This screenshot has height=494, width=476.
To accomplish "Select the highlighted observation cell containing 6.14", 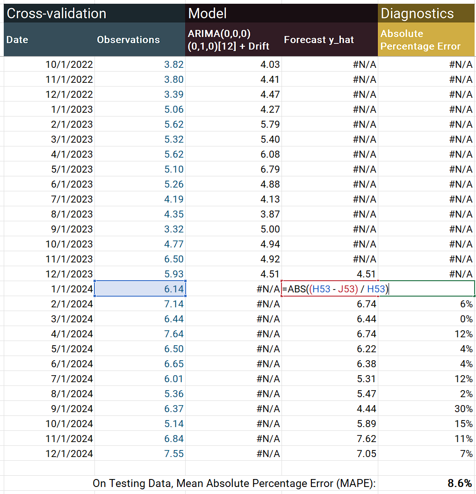I will pos(140,289).
